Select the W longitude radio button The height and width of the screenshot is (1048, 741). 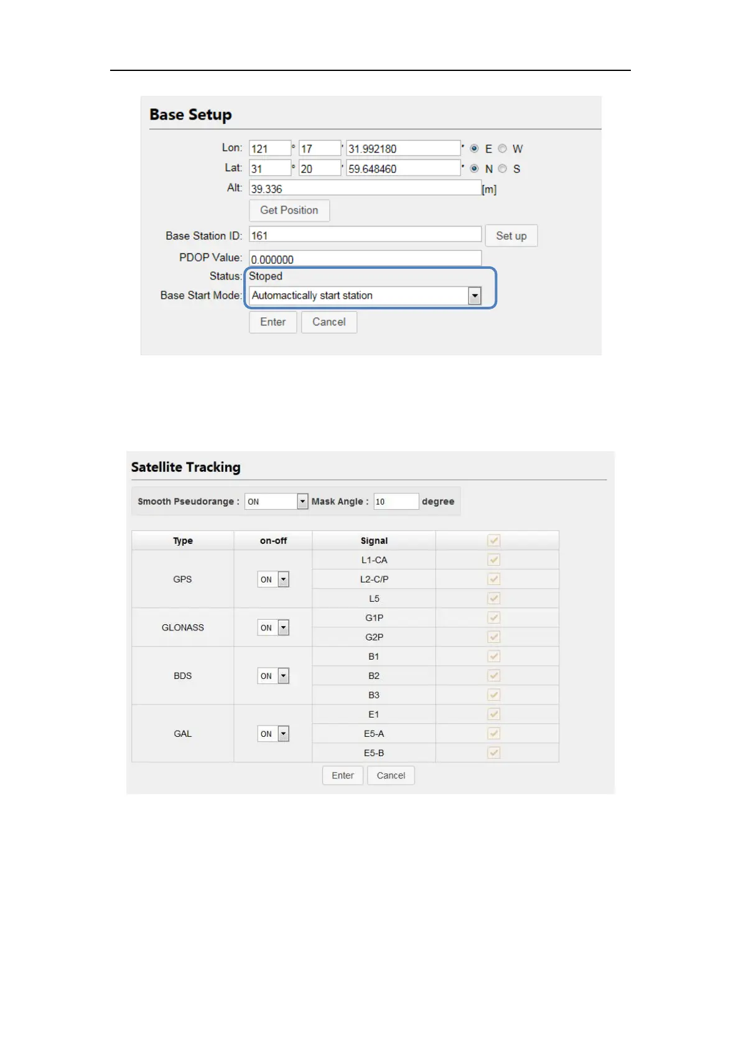(x=502, y=149)
